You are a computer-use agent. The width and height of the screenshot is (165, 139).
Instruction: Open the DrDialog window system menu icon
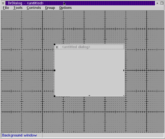pyautogui.click(x=3, y=3)
